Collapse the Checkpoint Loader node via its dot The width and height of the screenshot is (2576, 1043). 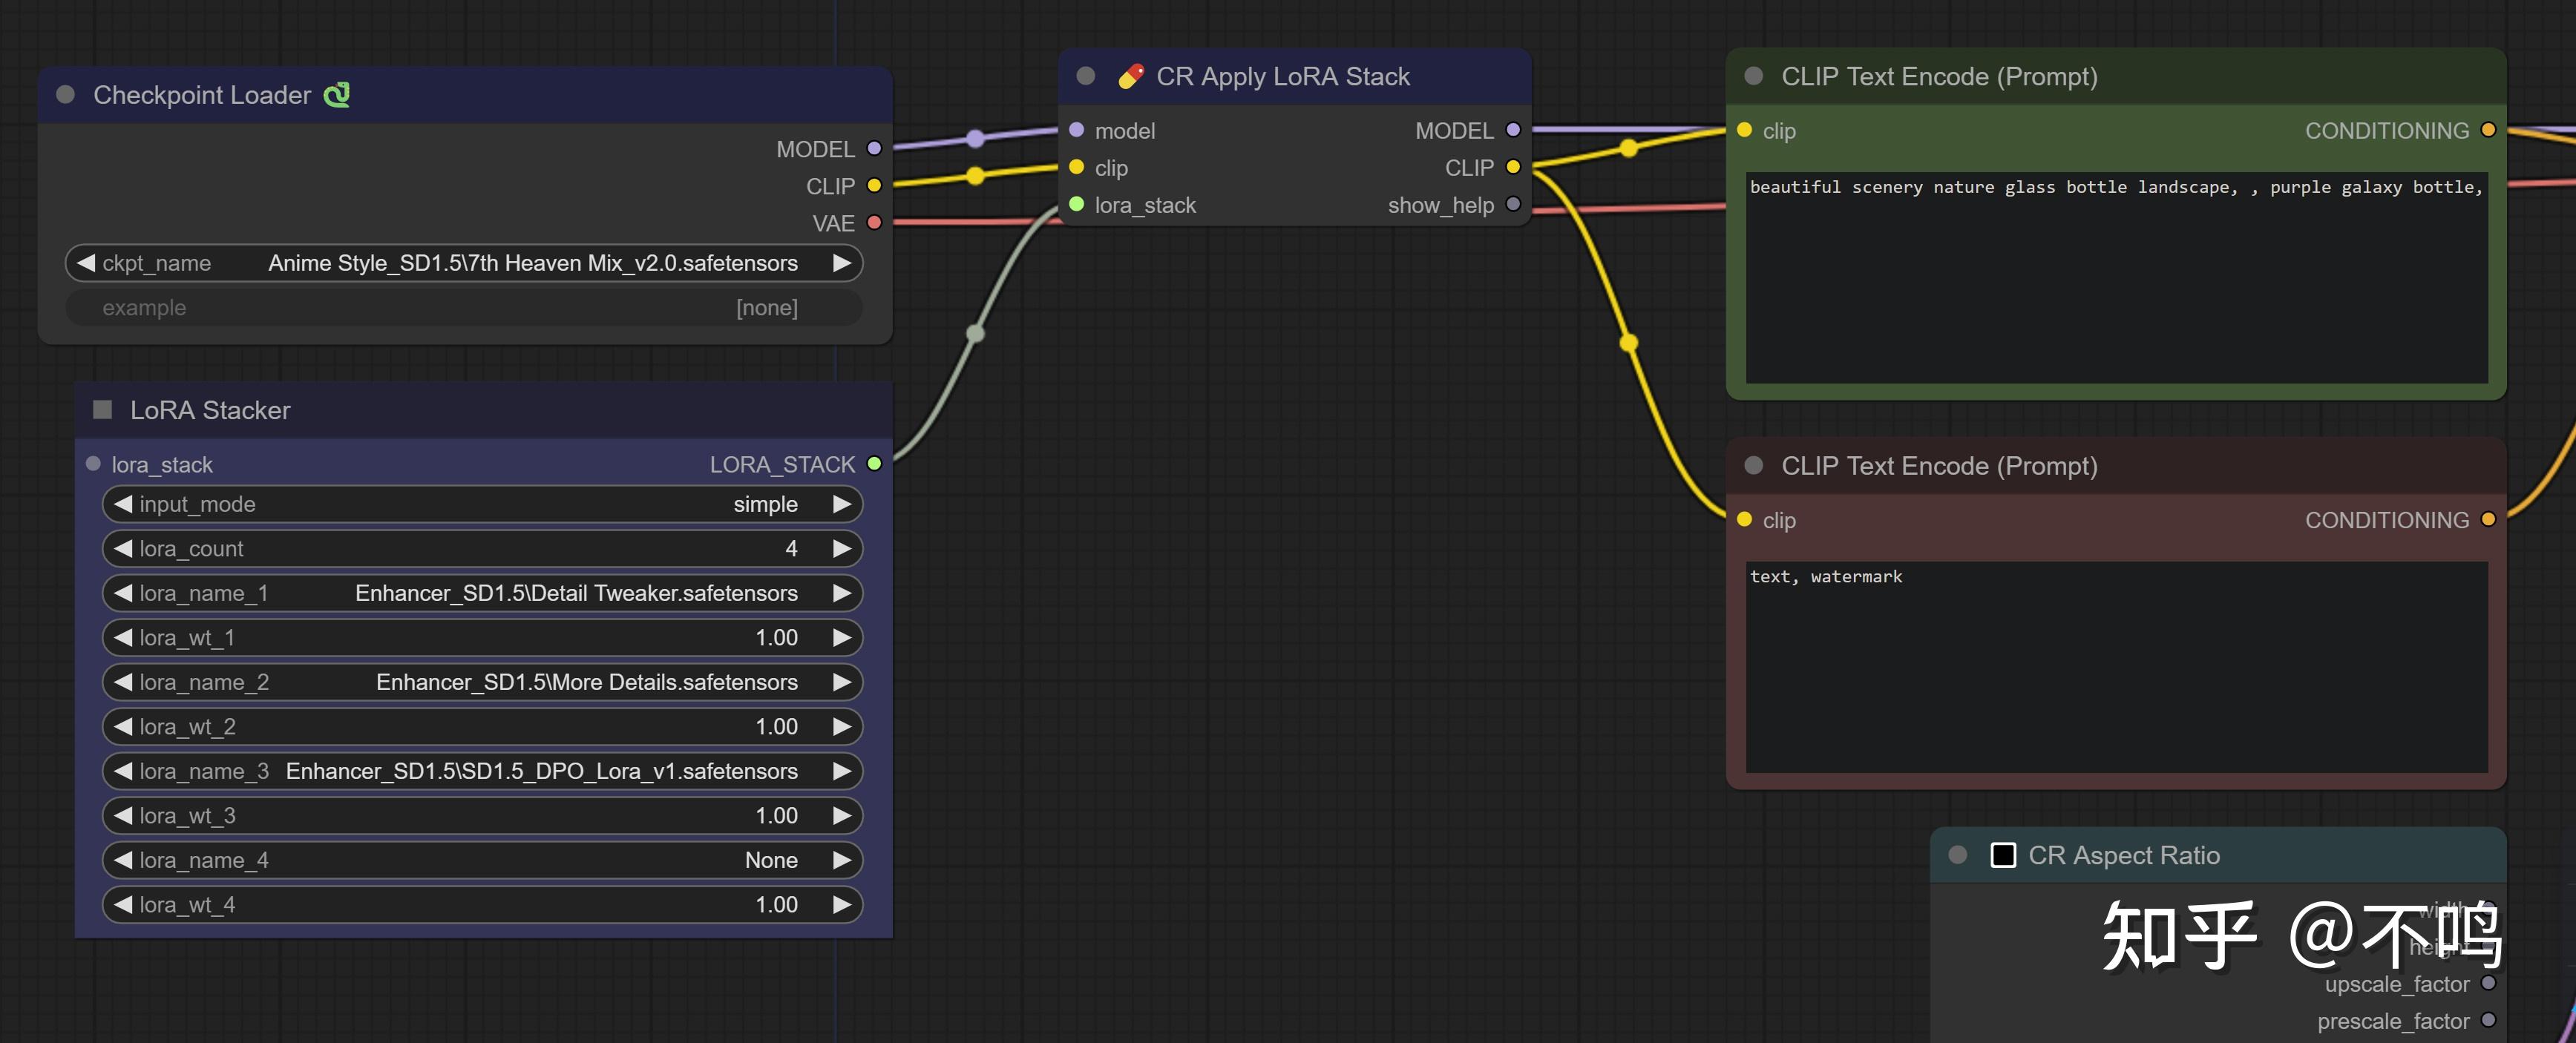66,95
